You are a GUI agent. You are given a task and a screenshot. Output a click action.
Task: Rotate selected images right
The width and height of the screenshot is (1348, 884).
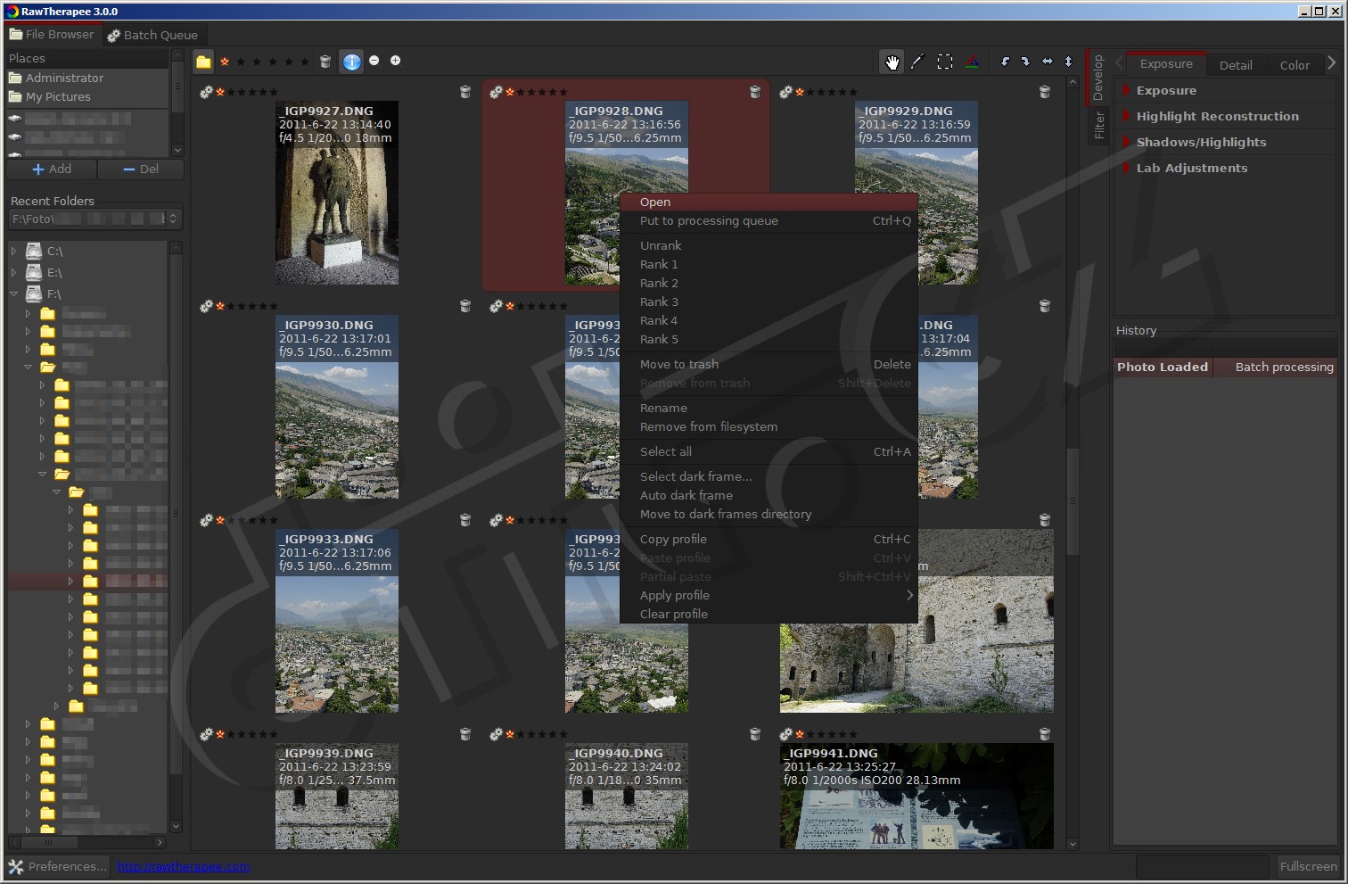pos(1025,62)
